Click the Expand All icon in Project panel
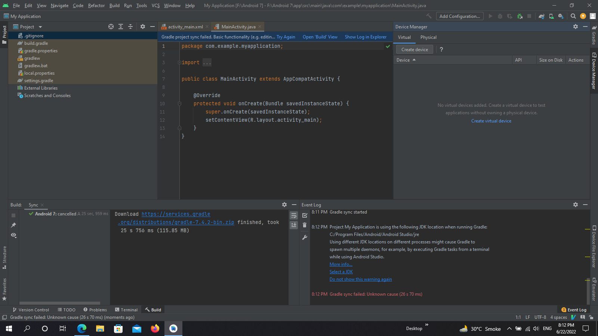Image resolution: width=598 pixels, height=336 pixels. (121, 27)
